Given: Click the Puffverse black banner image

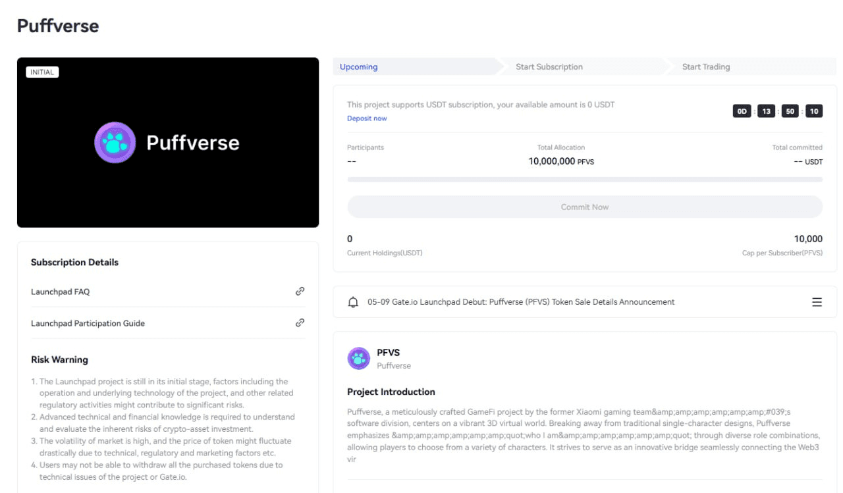Looking at the screenshot, I should (x=168, y=142).
